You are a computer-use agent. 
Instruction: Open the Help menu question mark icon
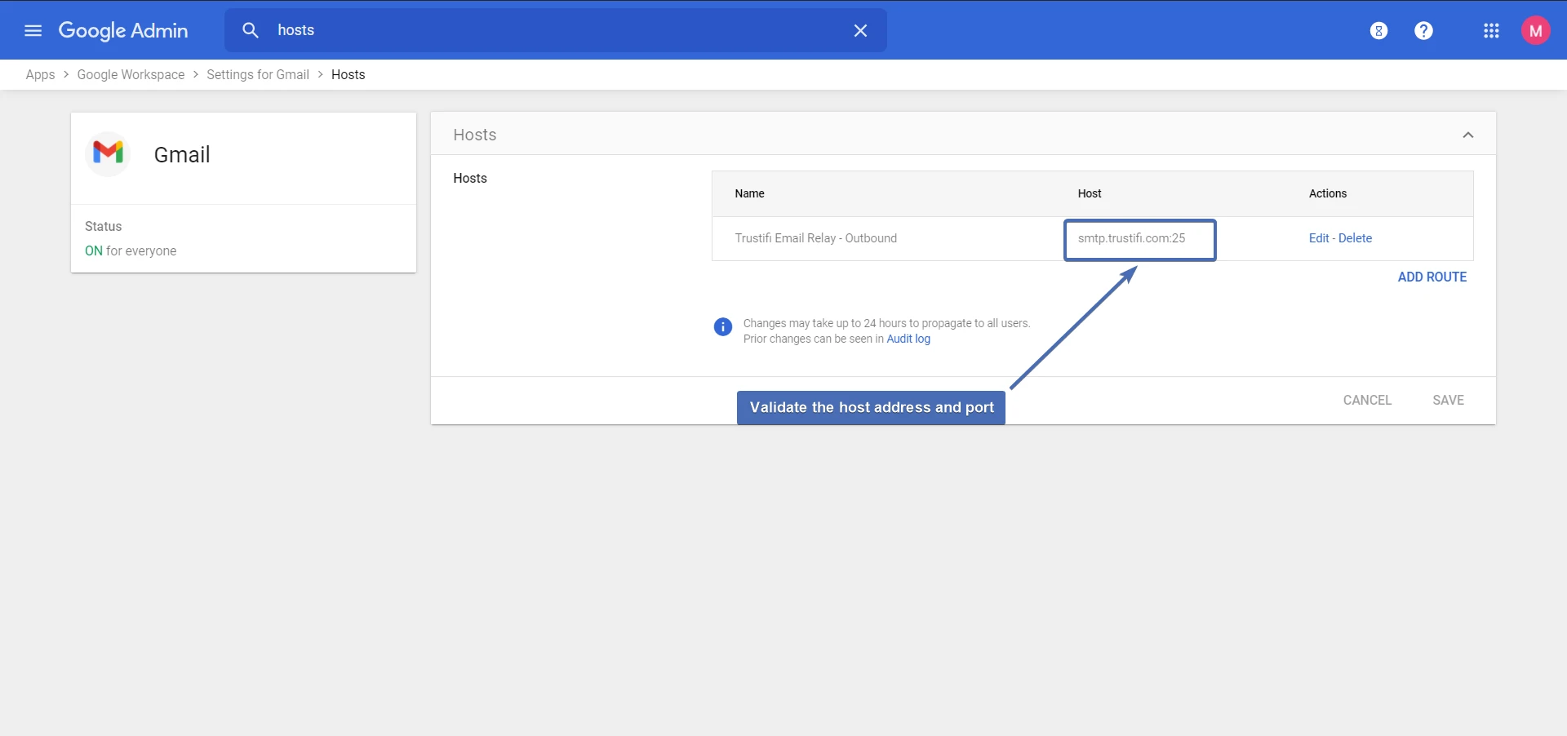[1423, 30]
